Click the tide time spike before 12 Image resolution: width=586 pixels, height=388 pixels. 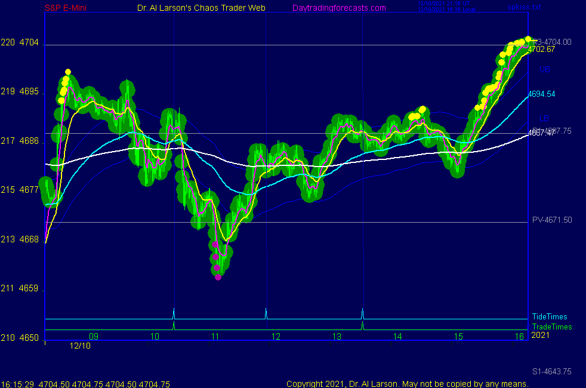266,313
